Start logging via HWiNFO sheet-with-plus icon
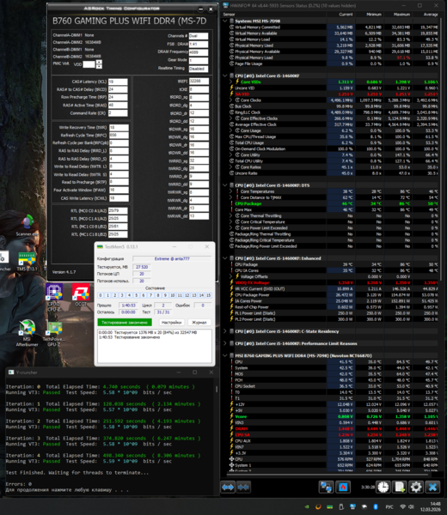Viewport: 447px width, 515px height. click(x=400, y=487)
